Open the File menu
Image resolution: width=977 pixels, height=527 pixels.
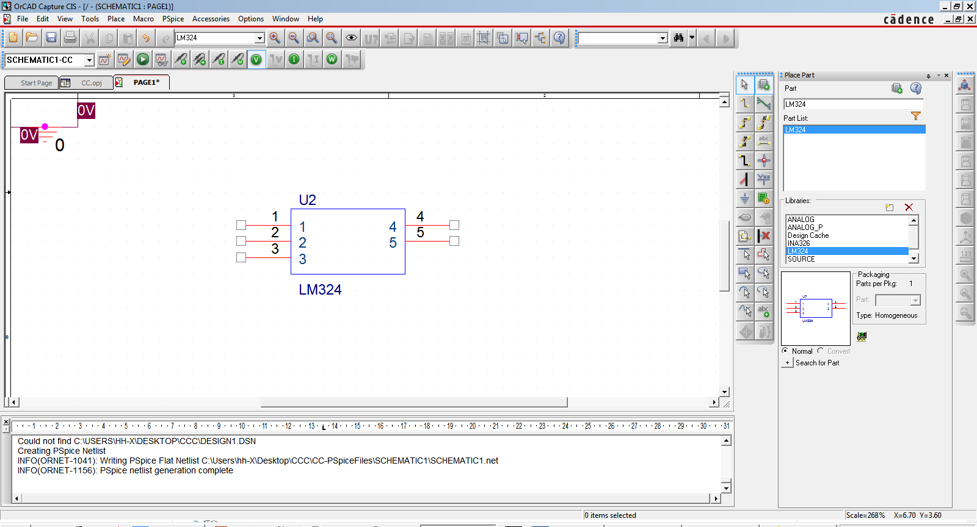tap(23, 19)
